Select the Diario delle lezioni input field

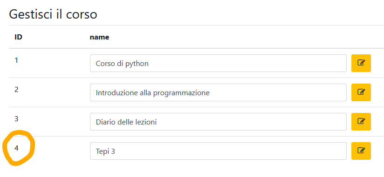pyautogui.click(x=218, y=122)
